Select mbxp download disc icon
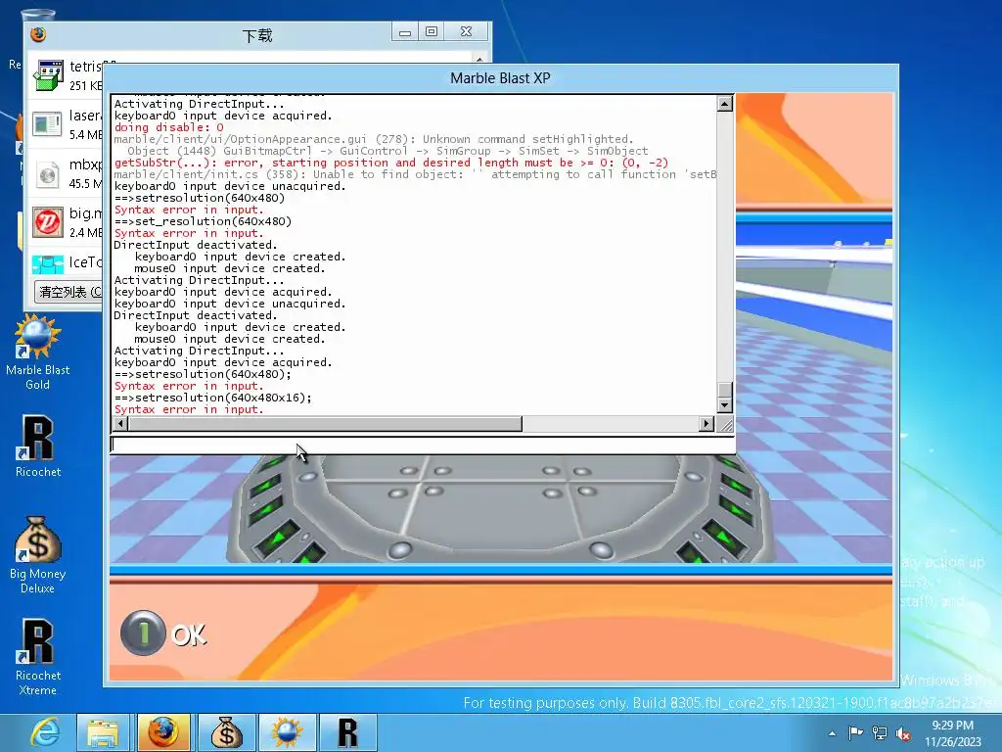 coord(47,173)
